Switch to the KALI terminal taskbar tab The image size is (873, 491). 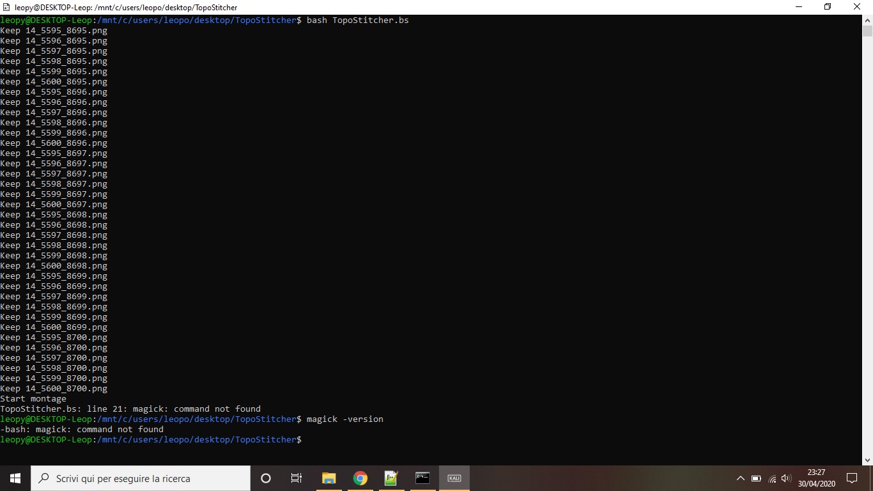[x=454, y=478]
